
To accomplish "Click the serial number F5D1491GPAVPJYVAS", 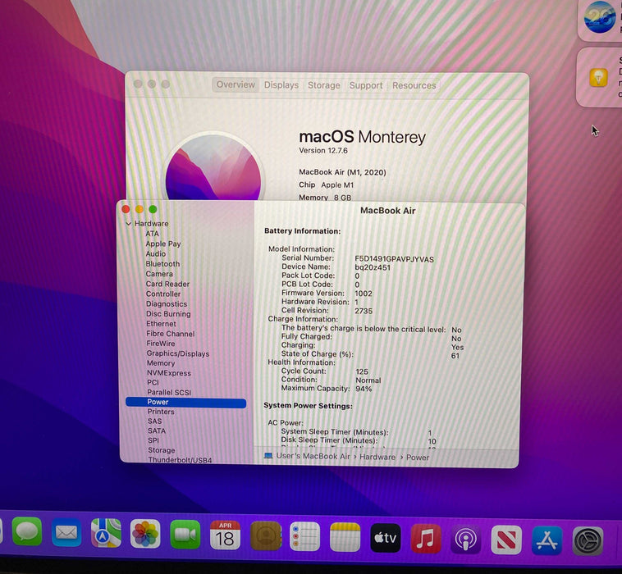I will coord(395,259).
